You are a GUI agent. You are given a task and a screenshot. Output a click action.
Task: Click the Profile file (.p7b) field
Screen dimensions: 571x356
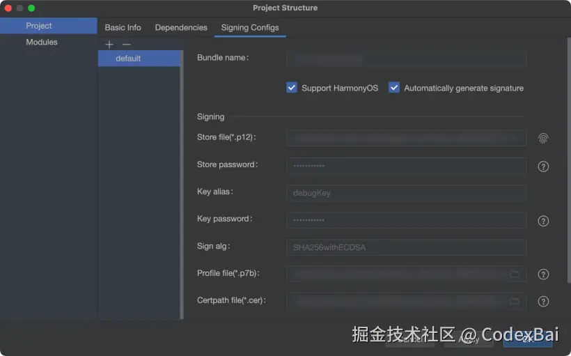(x=407, y=274)
